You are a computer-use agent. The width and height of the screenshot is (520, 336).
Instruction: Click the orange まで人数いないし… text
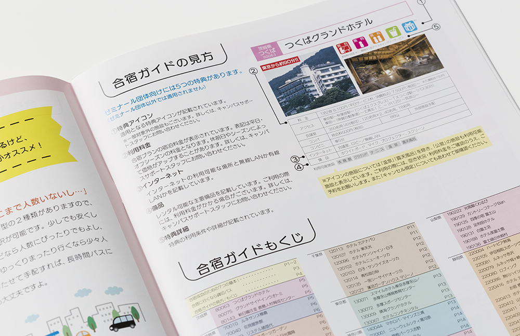43,203
